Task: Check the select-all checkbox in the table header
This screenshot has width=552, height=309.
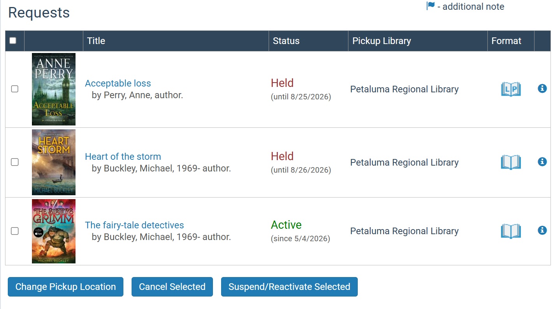Action: (x=13, y=41)
